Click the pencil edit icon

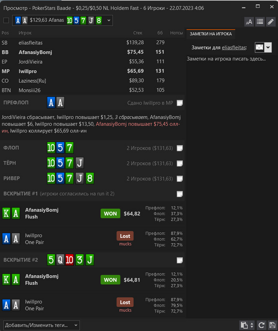270,22
